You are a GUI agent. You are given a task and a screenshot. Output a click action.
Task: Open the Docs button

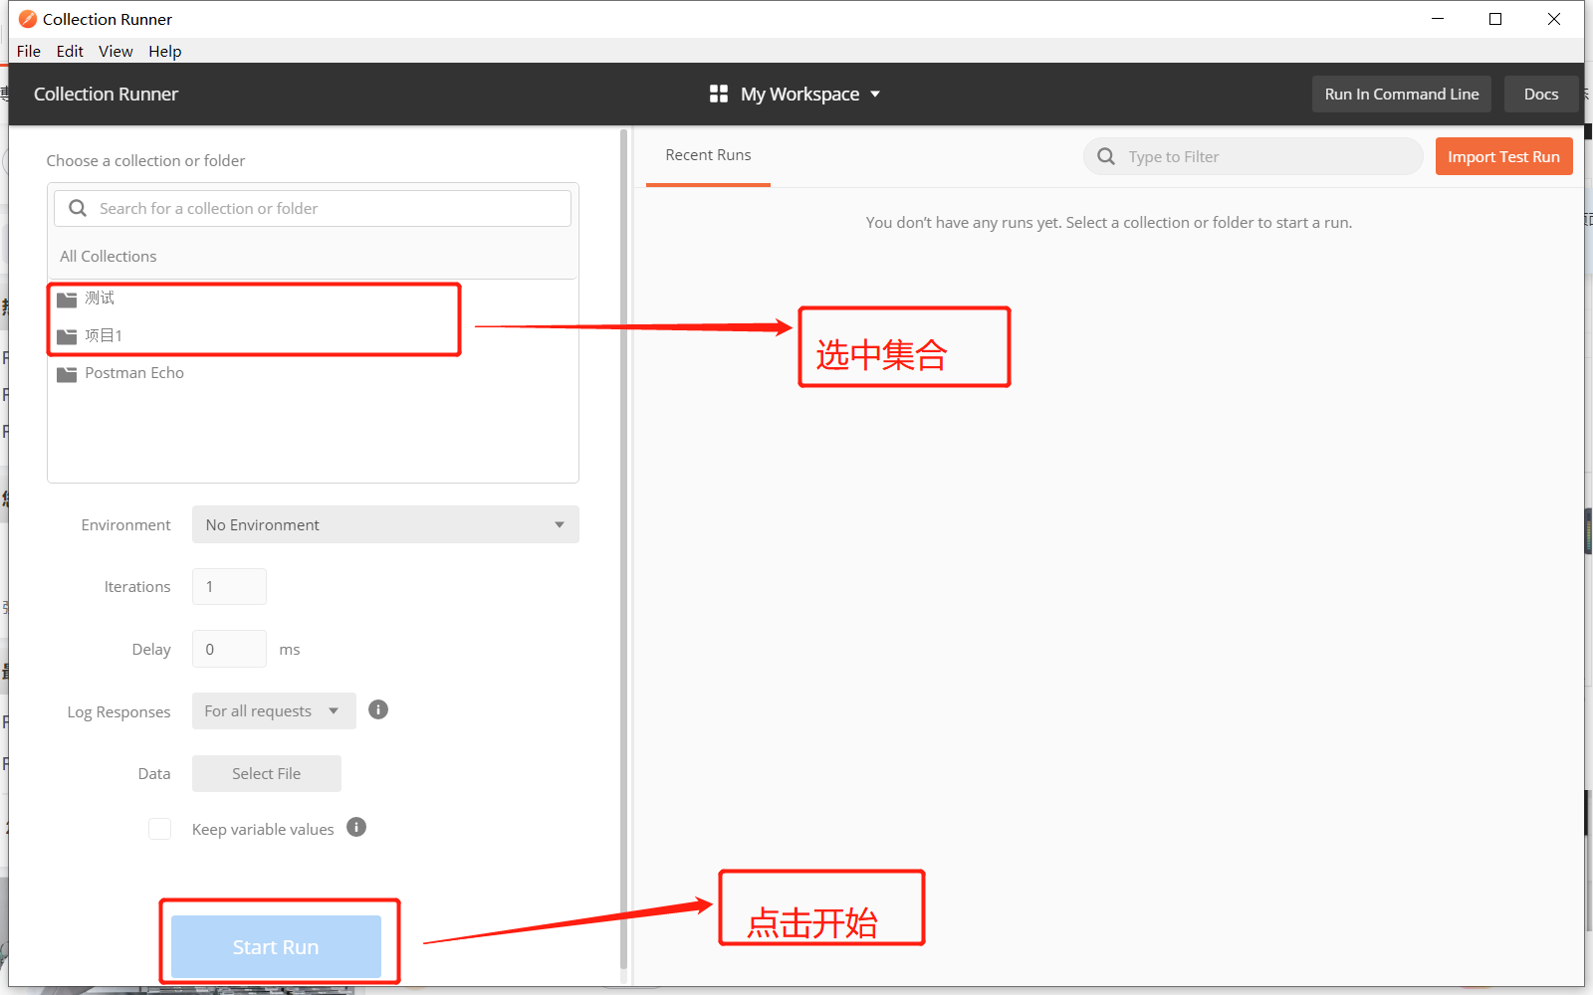tap(1541, 94)
